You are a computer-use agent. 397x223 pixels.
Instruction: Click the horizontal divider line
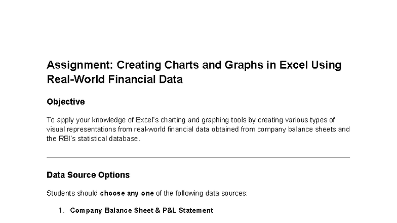tap(198, 157)
